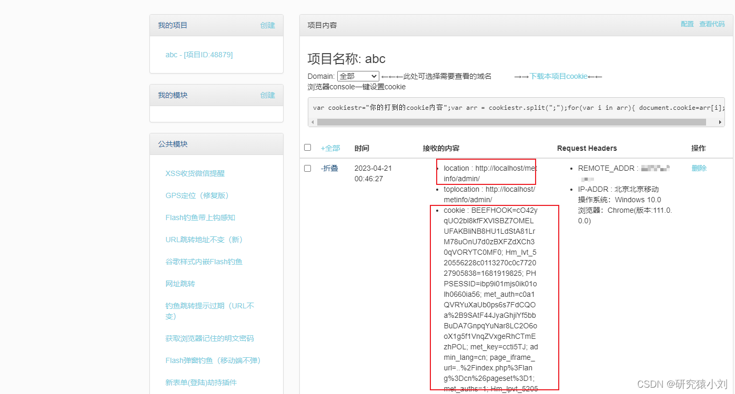Click the 时间 column header
Image resolution: width=735 pixels, height=394 pixels.
click(362, 148)
